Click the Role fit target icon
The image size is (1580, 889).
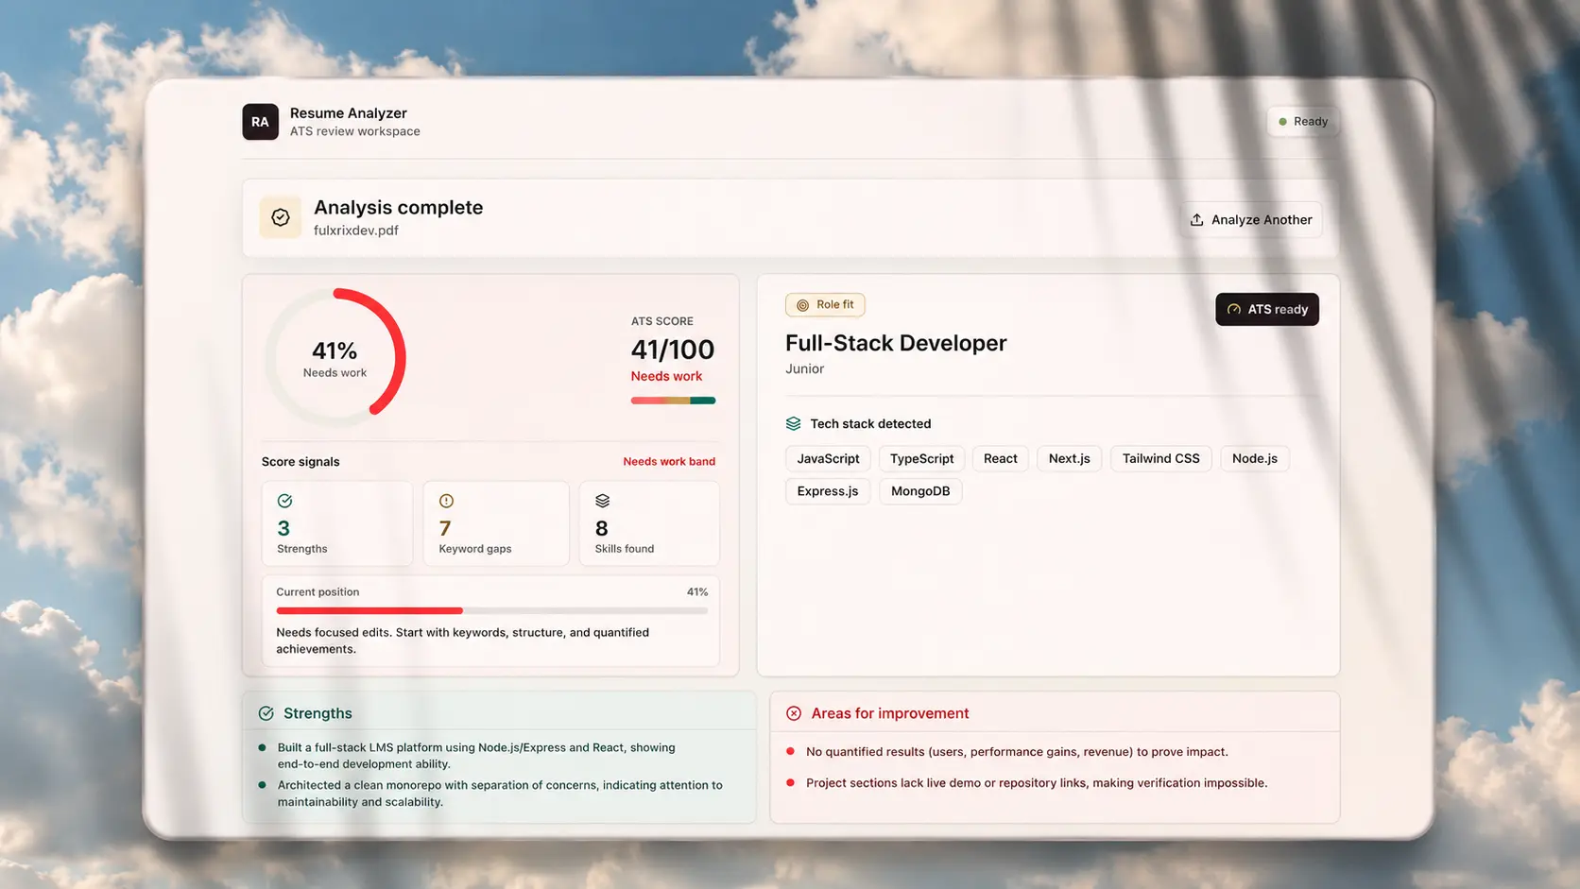[802, 305]
